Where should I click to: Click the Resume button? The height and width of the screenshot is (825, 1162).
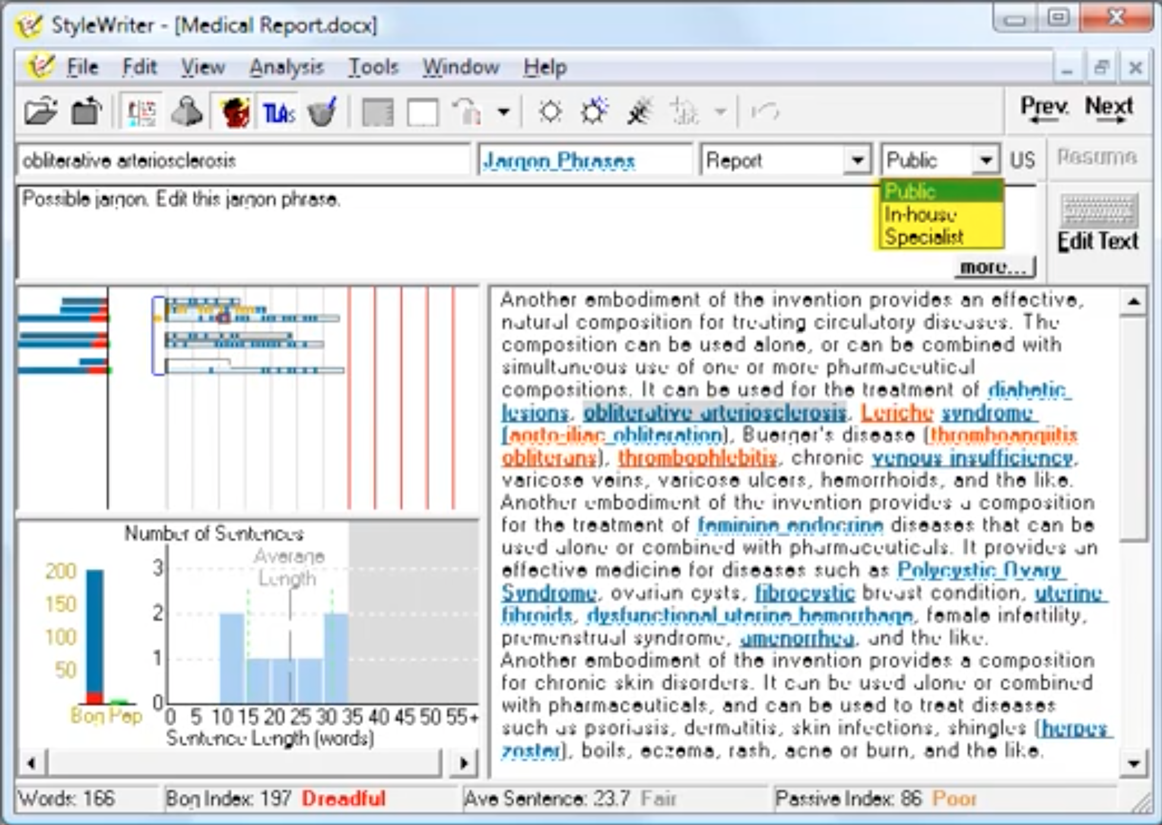[x=1097, y=157]
